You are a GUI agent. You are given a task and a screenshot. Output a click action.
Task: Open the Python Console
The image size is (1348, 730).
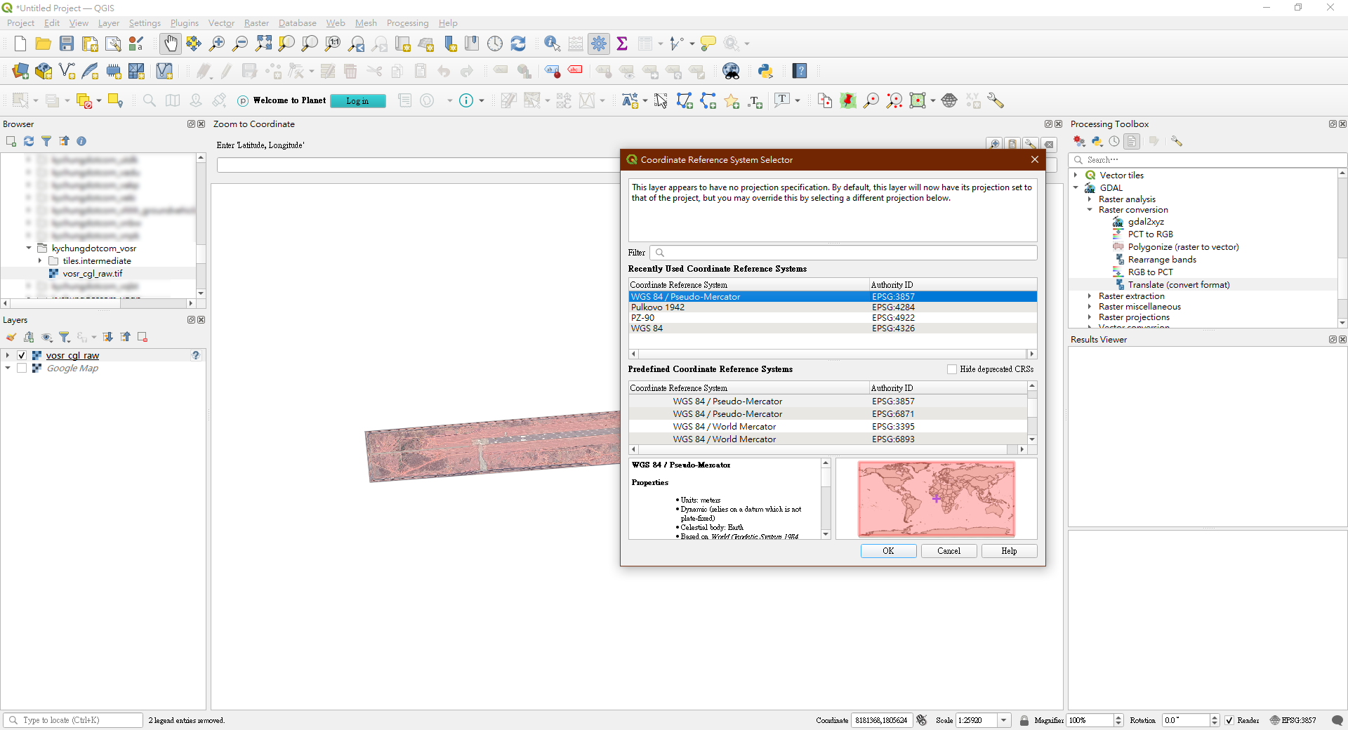[x=765, y=71]
